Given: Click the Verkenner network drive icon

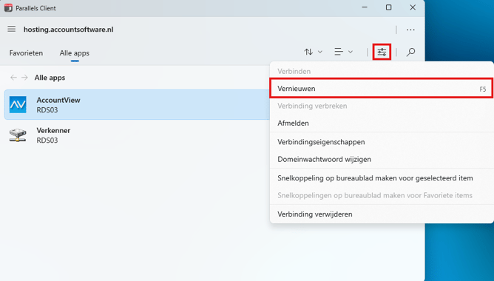Looking at the screenshot, I should click(18, 135).
